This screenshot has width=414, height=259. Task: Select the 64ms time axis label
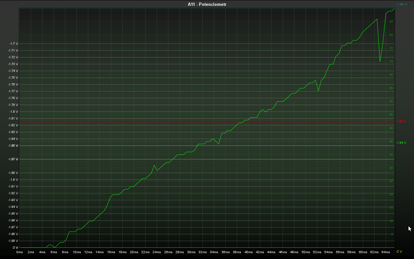pyautogui.click(x=386, y=252)
